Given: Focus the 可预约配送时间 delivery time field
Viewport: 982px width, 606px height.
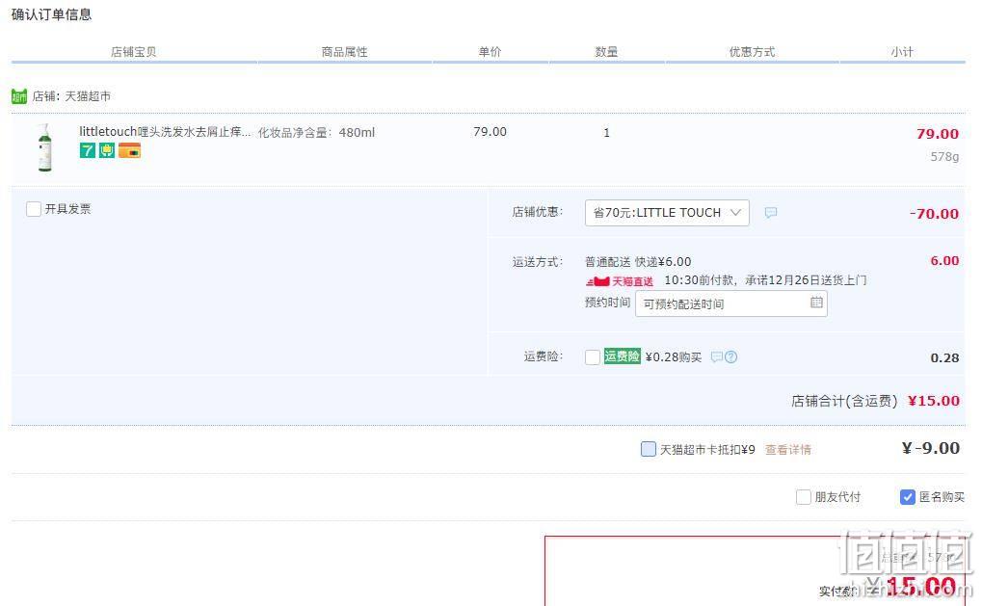Looking at the screenshot, I should (730, 303).
